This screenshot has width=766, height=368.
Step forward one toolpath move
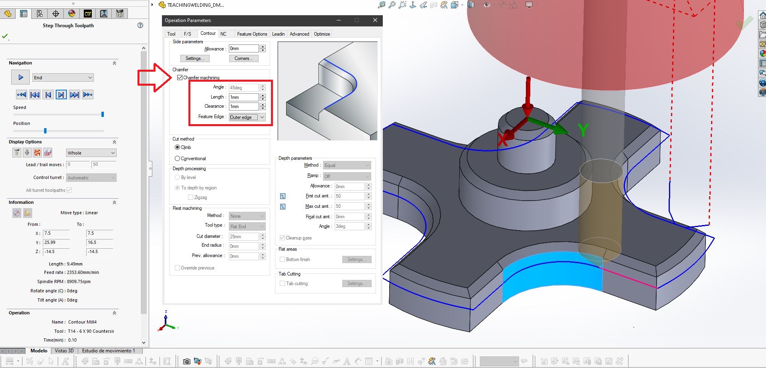click(x=61, y=95)
